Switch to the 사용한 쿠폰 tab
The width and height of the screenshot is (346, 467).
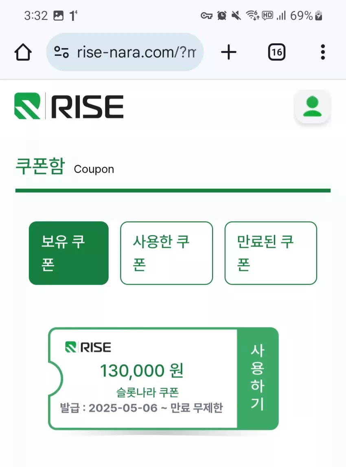click(166, 253)
